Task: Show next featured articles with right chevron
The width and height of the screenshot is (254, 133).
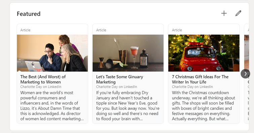Action: (245, 74)
